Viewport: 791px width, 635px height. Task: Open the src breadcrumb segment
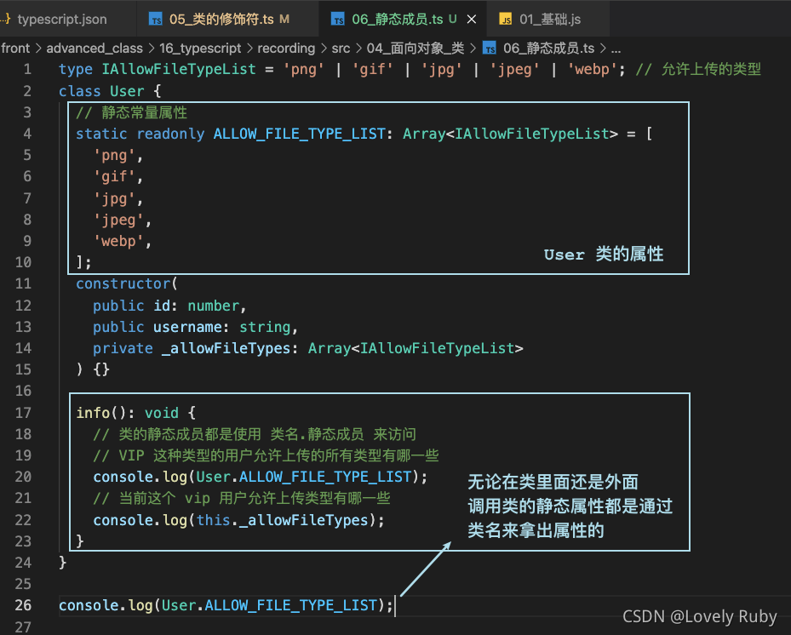coord(341,49)
